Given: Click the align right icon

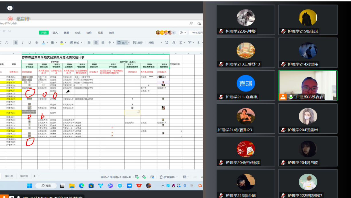Looking at the screenshot, I should point(103,43).
